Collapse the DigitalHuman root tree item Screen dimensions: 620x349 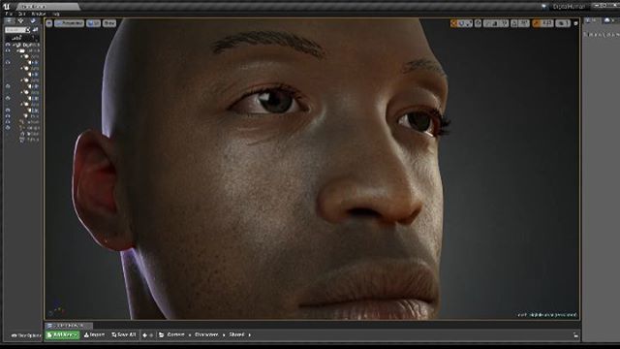[14, 46]
